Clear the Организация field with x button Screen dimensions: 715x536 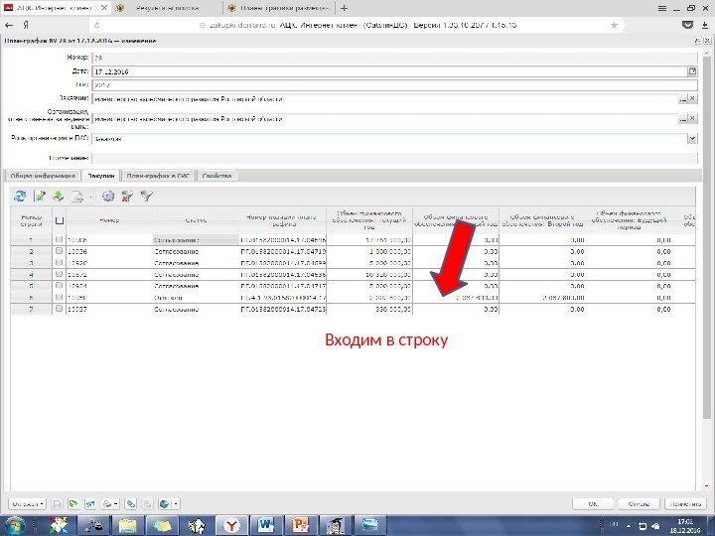(692, 118)
